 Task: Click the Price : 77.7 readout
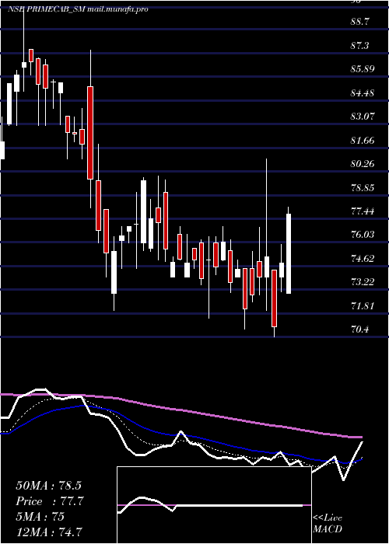point(48,501)
